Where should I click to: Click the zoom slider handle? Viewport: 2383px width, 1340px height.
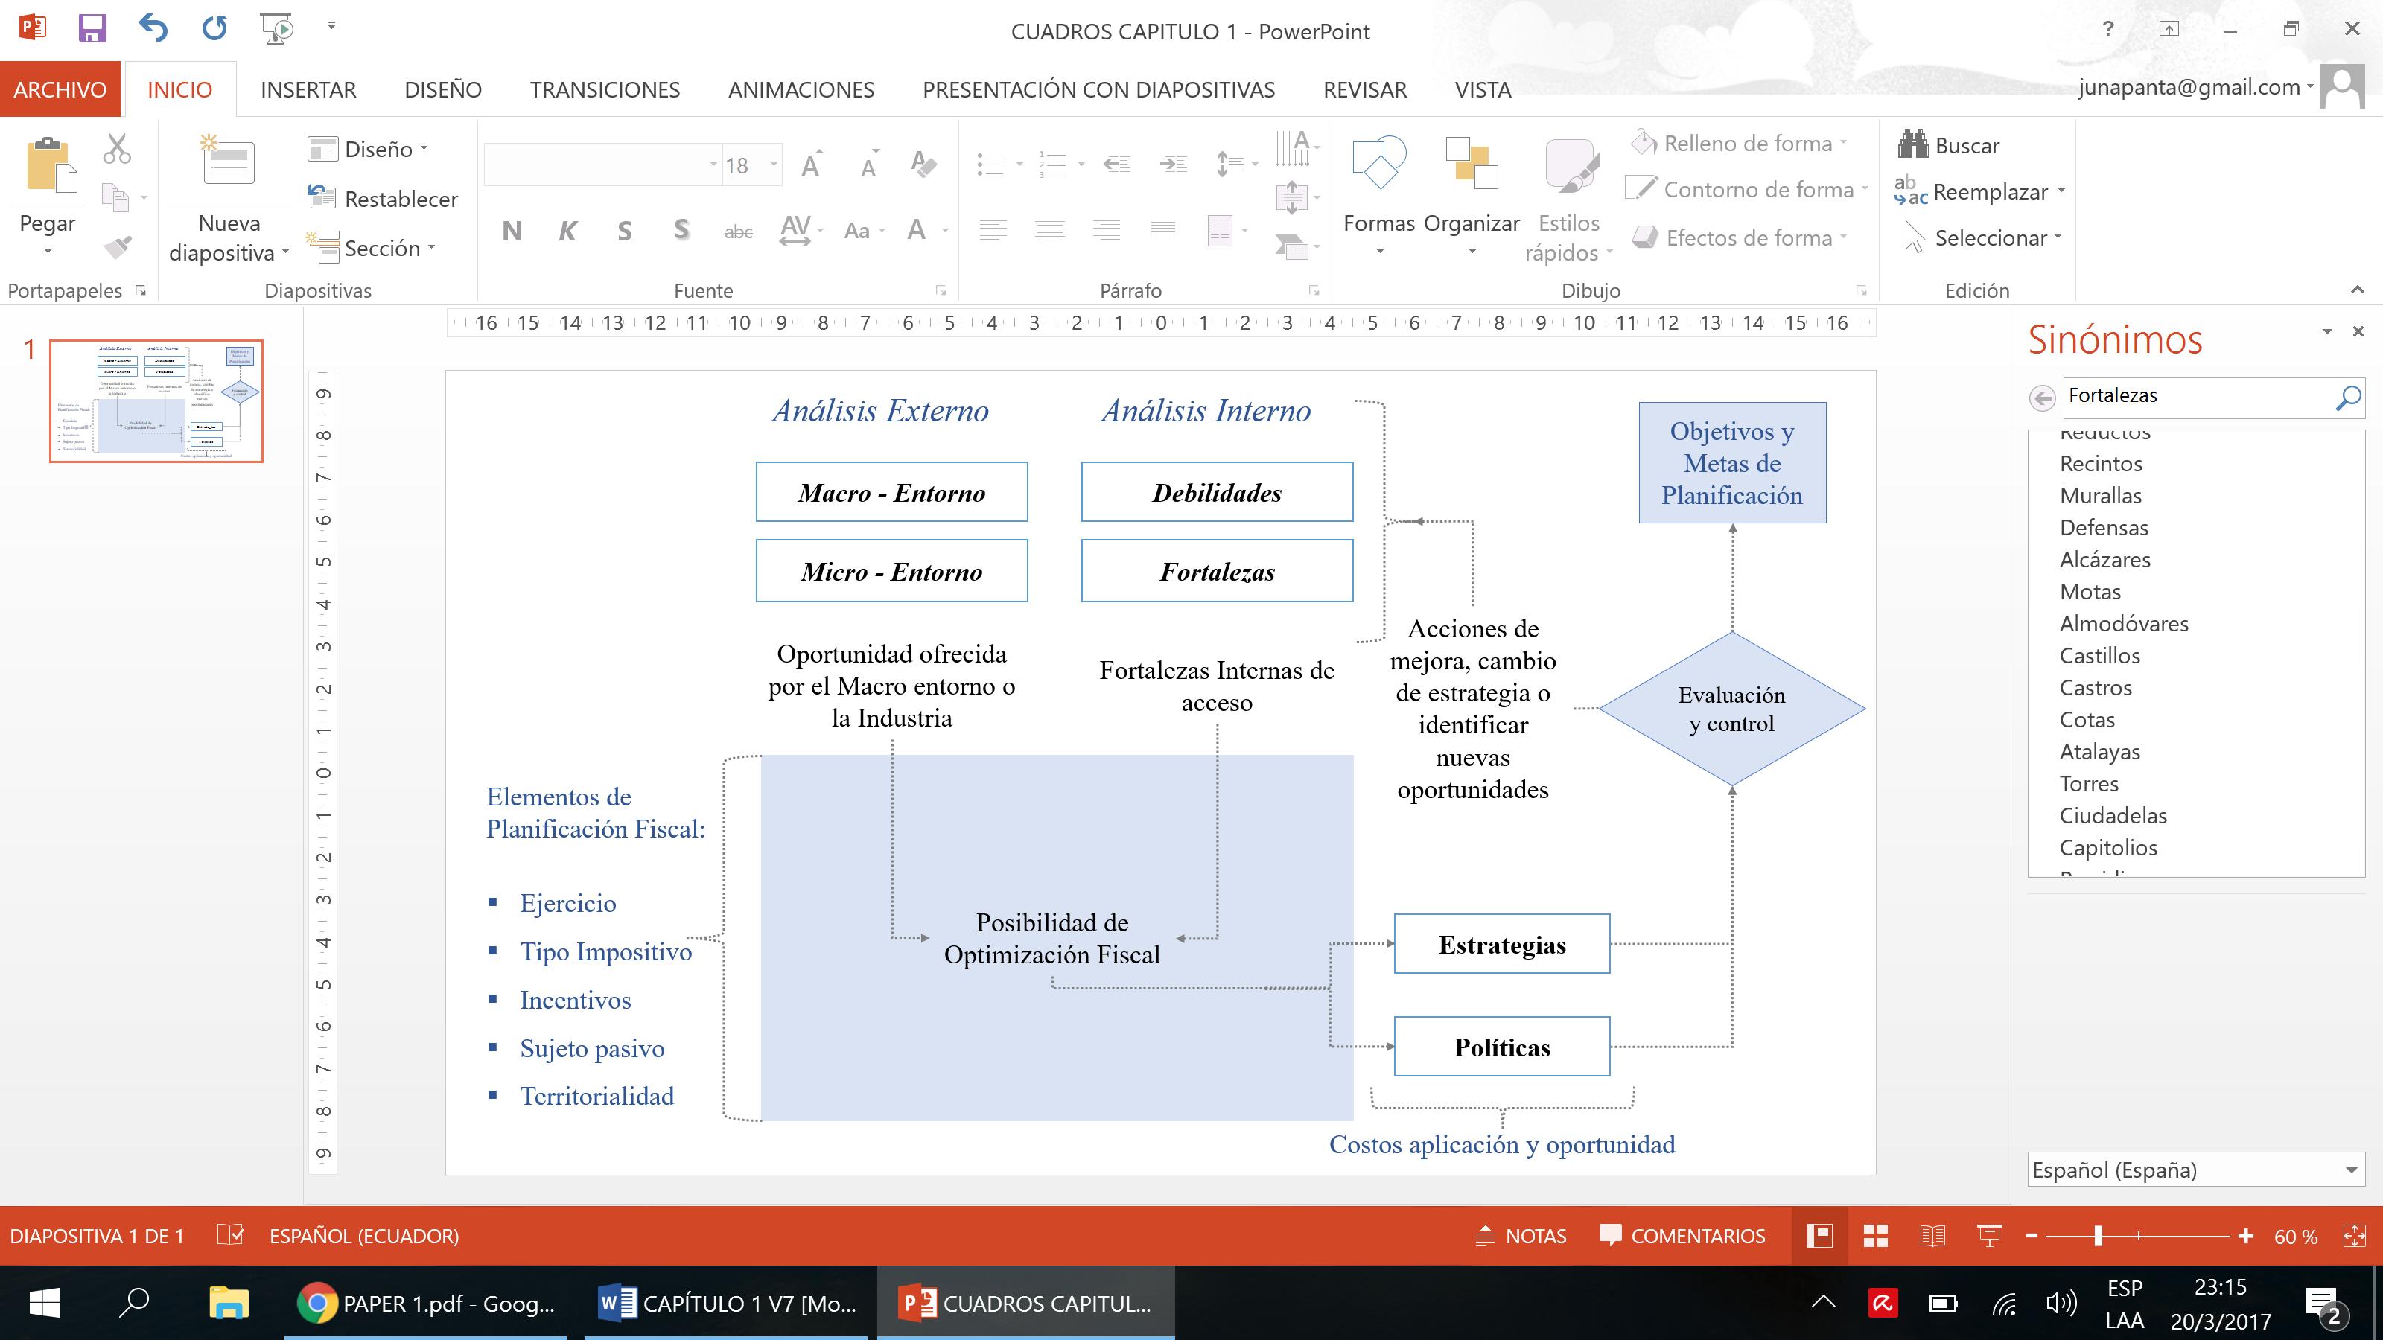(2098, 1236)
